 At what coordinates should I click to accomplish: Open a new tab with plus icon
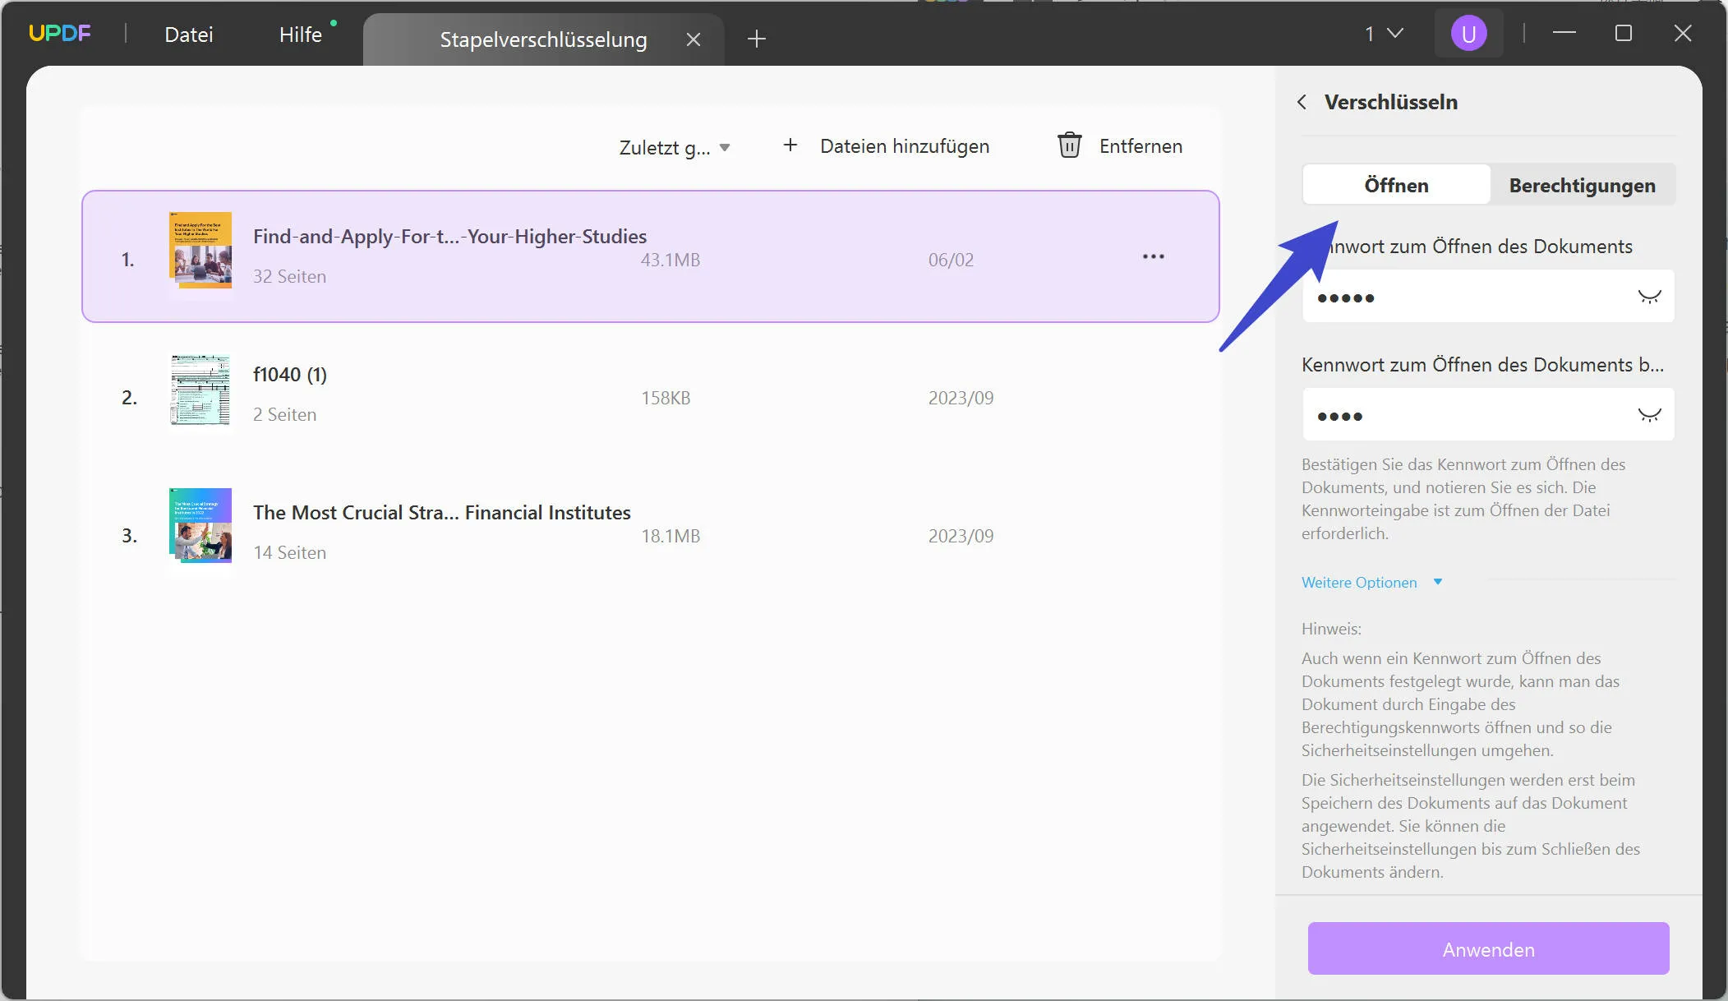point(756,39)
